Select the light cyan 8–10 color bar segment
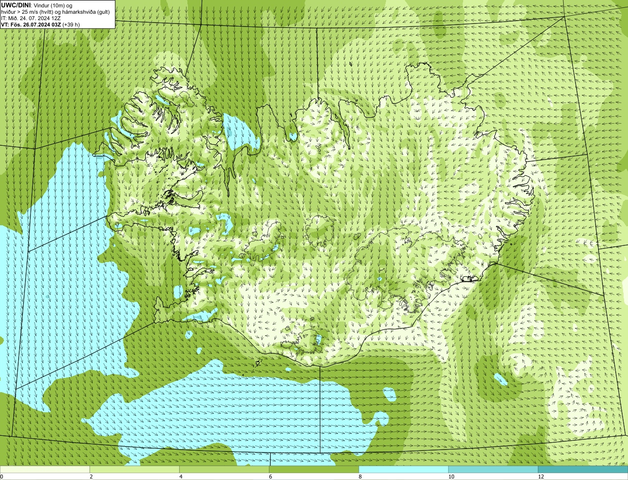 [404, 469]
